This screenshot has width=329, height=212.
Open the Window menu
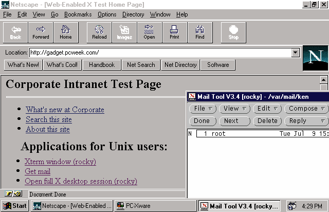click(160, 14)
